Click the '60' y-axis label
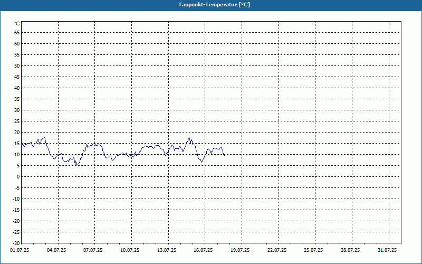 click(17, 44)
